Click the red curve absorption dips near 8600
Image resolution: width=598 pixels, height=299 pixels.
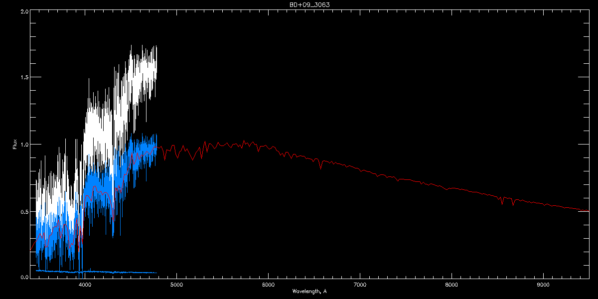(x=507, y=200)
